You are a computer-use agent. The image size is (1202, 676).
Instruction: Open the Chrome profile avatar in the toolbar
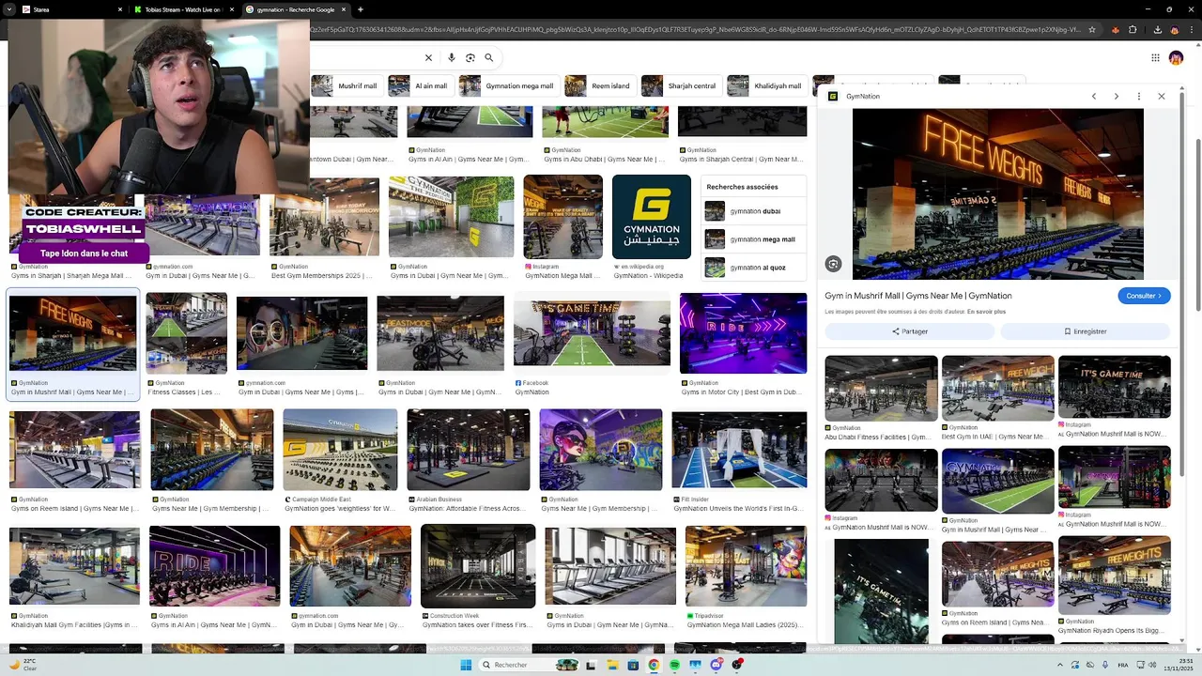pyautogui.click(x=1175, y=29)
